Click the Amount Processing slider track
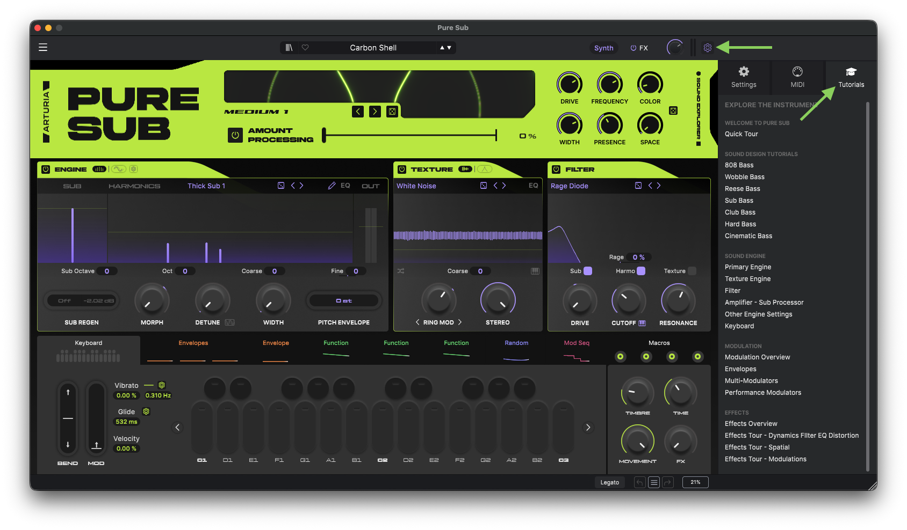This screenshot has width=907, height=530. pyautogui.click(x=410, y=135)
